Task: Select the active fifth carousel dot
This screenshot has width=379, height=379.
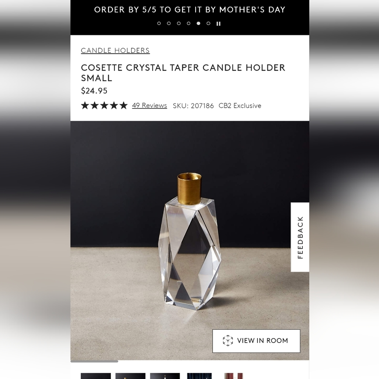Action: click(199, 23)
